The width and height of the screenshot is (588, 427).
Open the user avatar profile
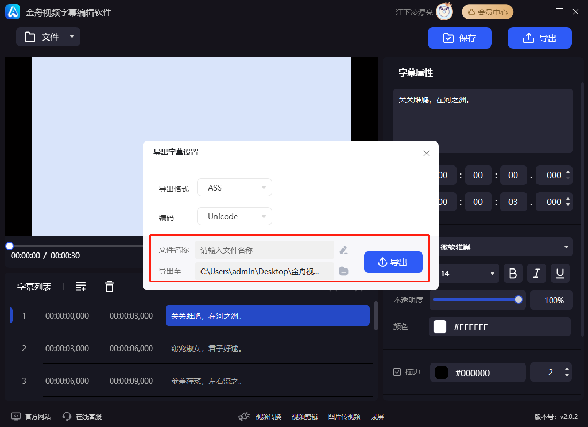(x=444, y=12)
